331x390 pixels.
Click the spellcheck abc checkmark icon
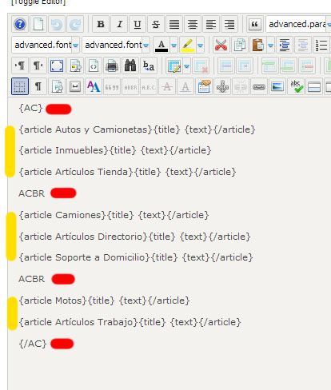pos(296,86)
